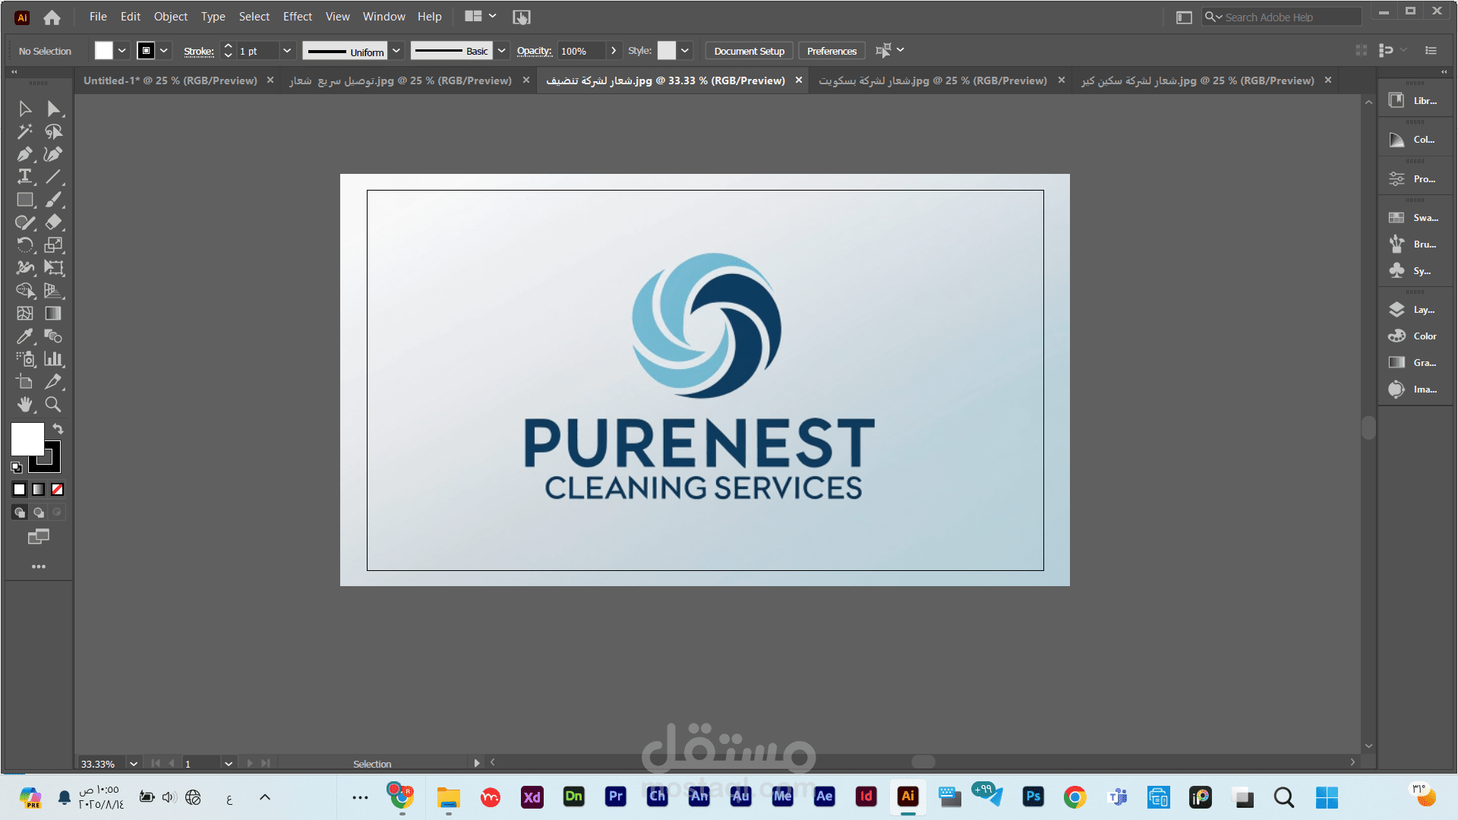Switch to Untitled-1 document tab

[x=170, y=80]
